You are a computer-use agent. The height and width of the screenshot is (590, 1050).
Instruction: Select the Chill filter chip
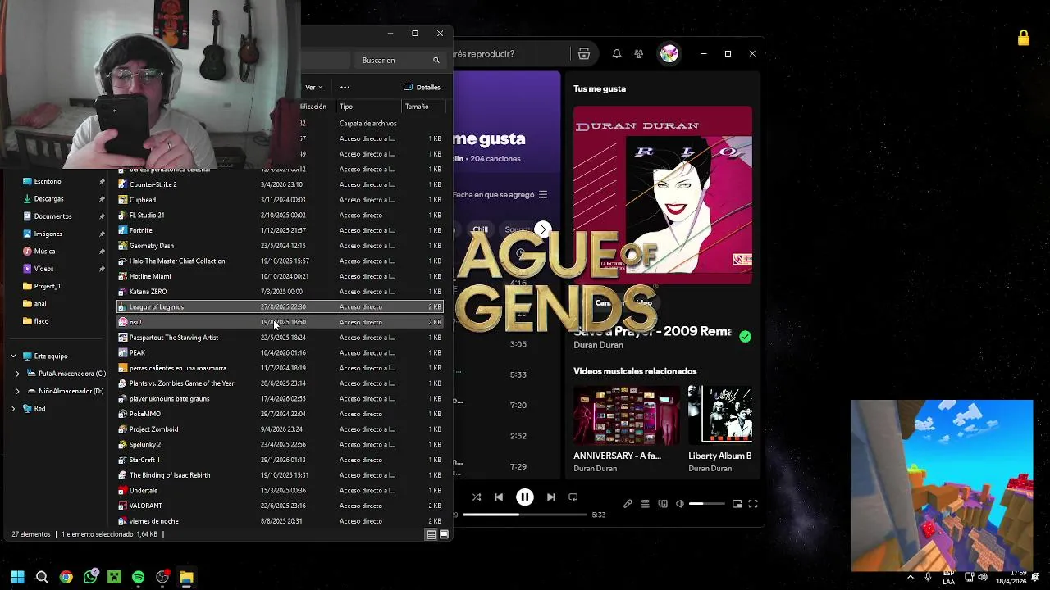[x=481, y=229]
